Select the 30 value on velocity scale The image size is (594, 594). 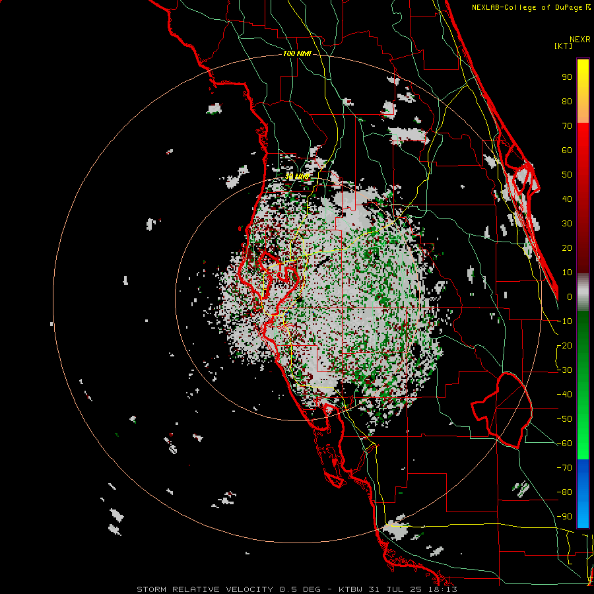pyautogui.click(x=567, y=224)
